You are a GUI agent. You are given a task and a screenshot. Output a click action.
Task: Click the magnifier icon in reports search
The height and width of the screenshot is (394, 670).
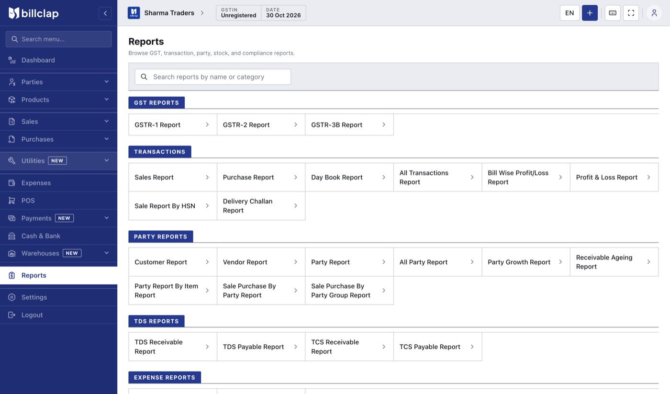click(x=144, y=77)
